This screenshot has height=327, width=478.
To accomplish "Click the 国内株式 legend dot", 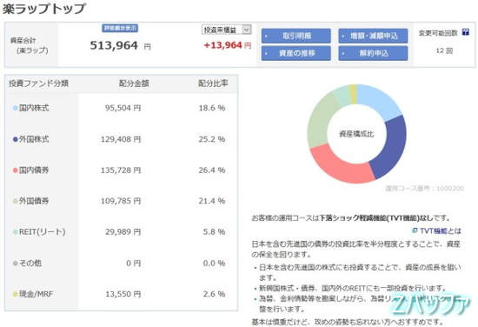I will pyautogui.click(x=16, y=108).
